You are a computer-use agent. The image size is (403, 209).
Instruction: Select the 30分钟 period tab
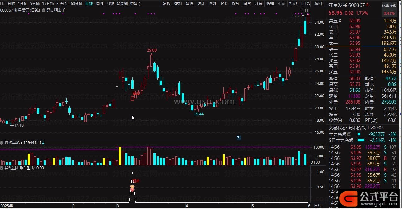point(62,4)
